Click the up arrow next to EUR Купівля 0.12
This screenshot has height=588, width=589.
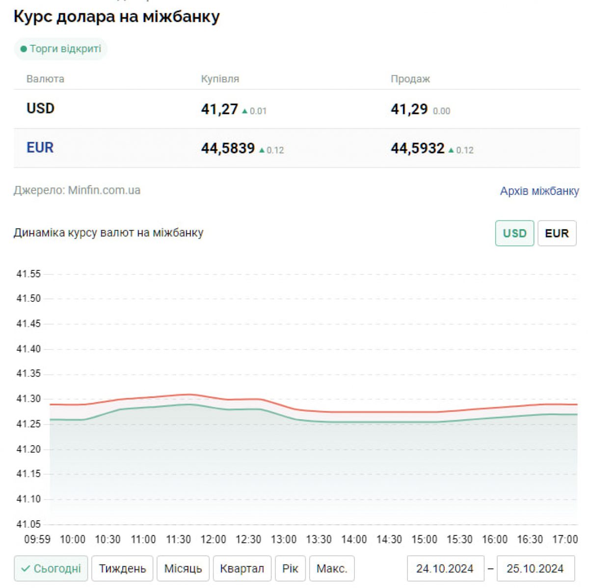(262, 150)
